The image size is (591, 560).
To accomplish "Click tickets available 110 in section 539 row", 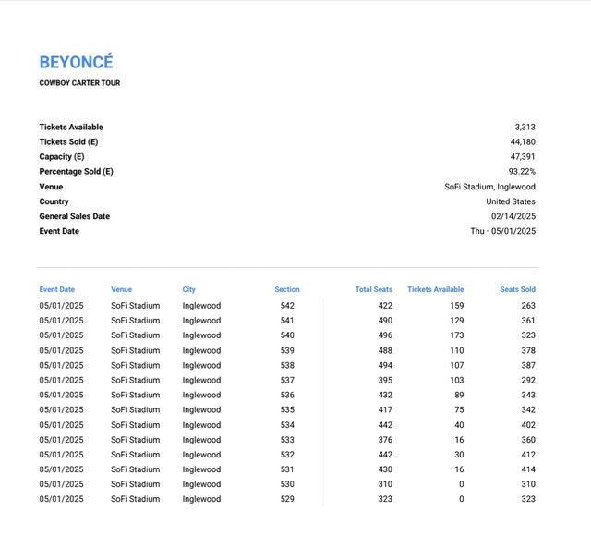I will [457, 350].
